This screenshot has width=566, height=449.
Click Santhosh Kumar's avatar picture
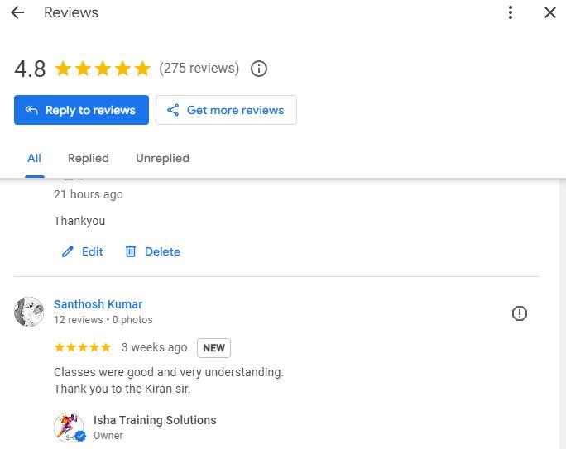[x=29, y=312]
